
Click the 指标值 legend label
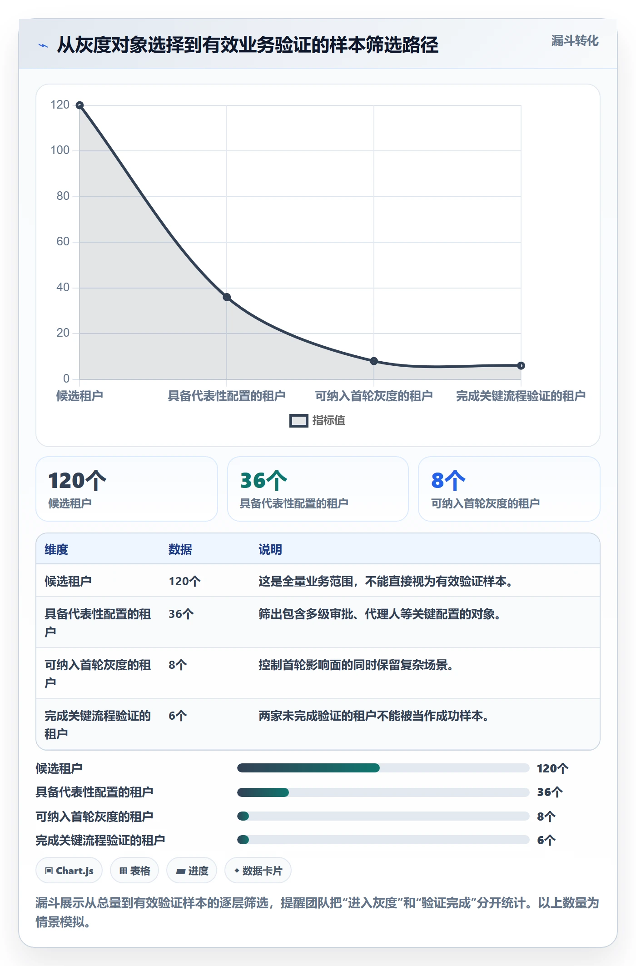[x=328, y=421]
